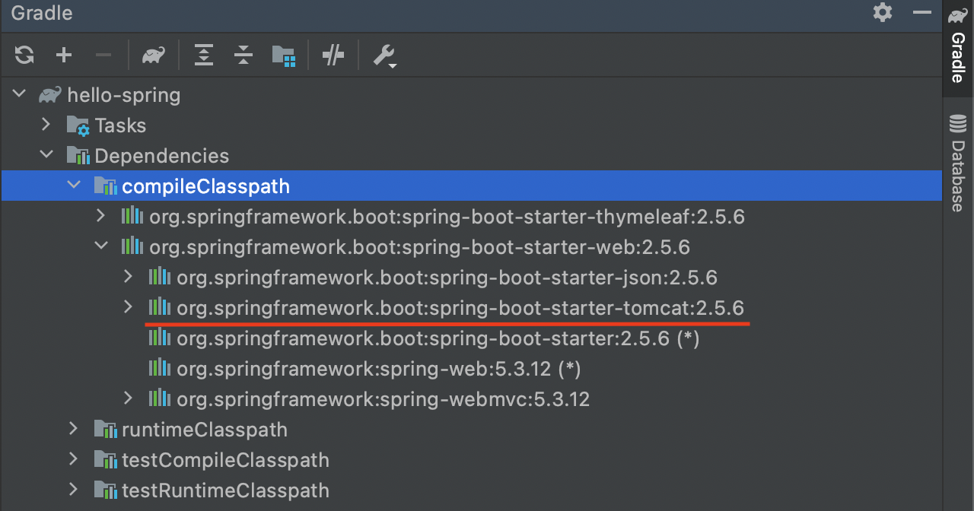The image size is (974, 511).
Task: Click the minus icon to detach project
Action: [103, 55]
